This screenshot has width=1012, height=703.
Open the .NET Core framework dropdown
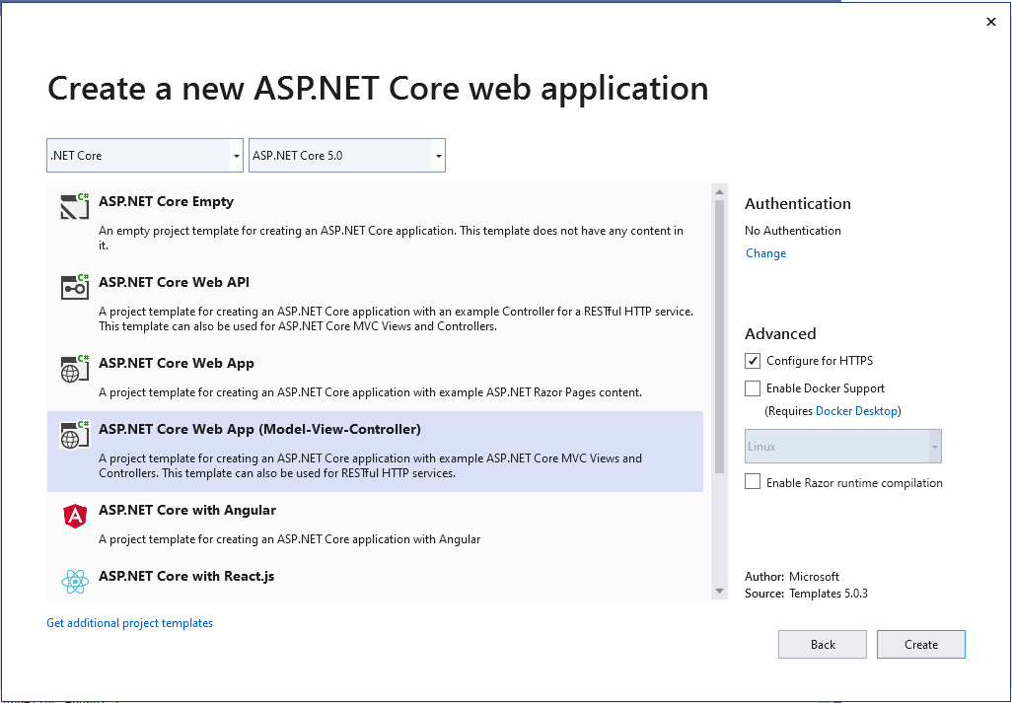pos(145,156)
